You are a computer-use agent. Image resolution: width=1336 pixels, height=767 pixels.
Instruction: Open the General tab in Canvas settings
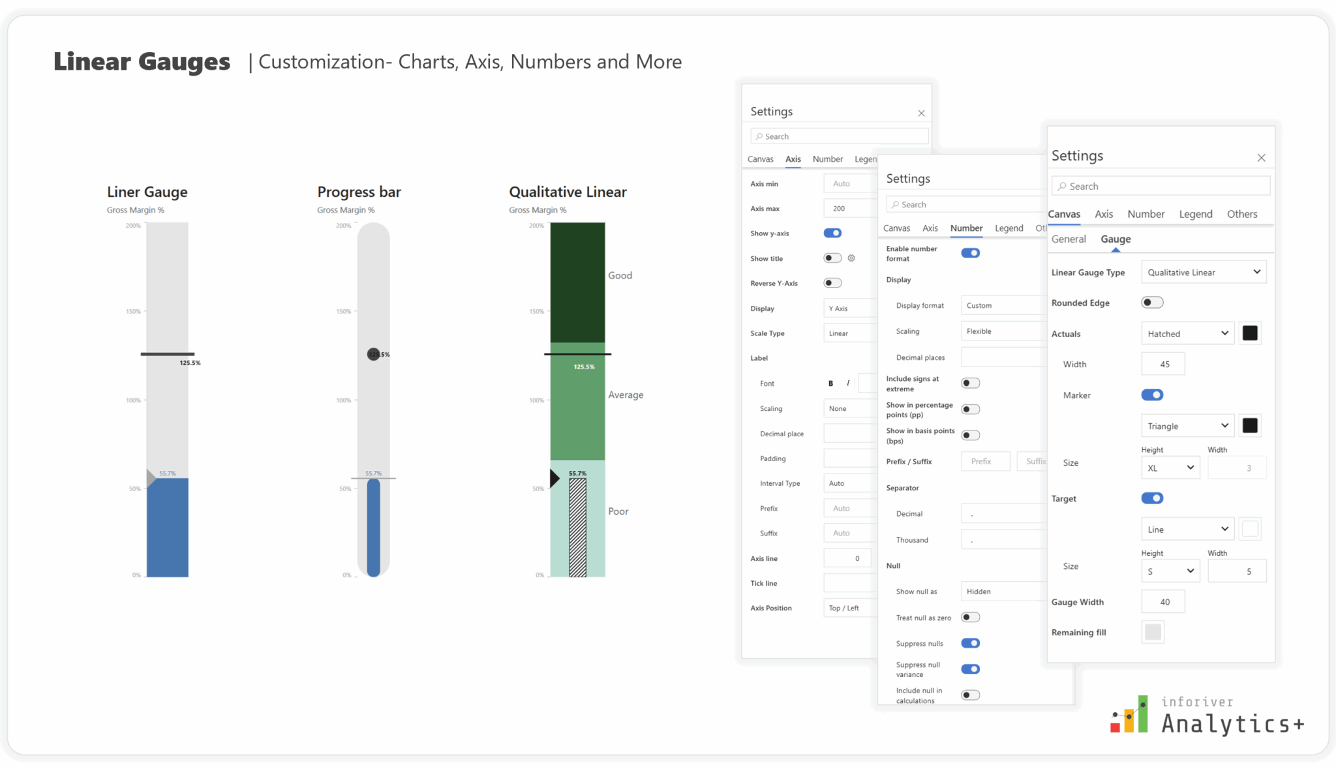(1069, 239)
